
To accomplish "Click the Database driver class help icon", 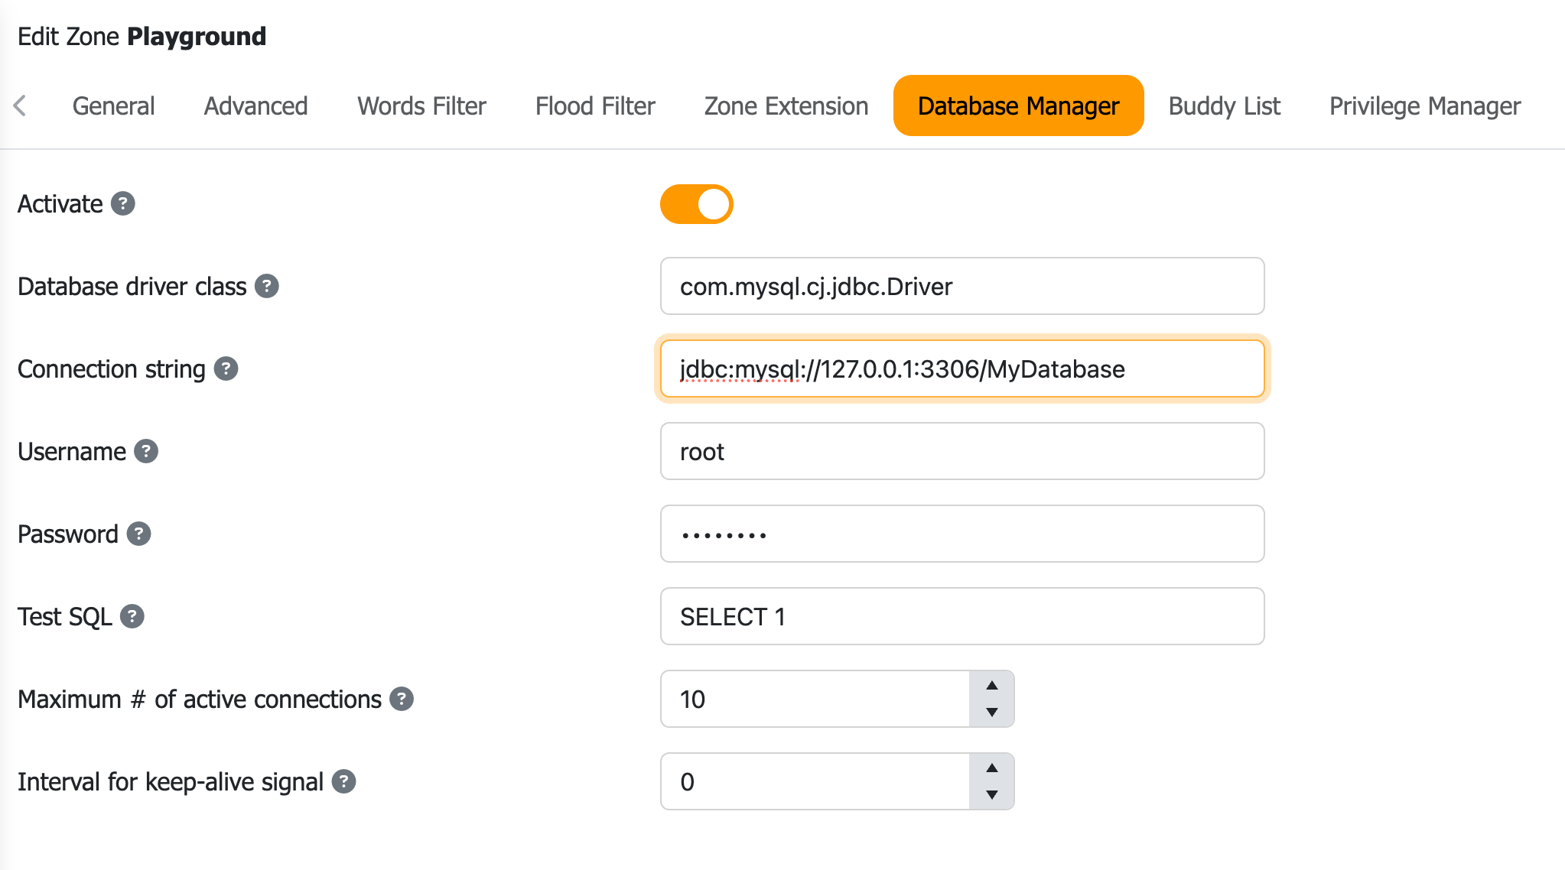I will [x=265, y=286].
